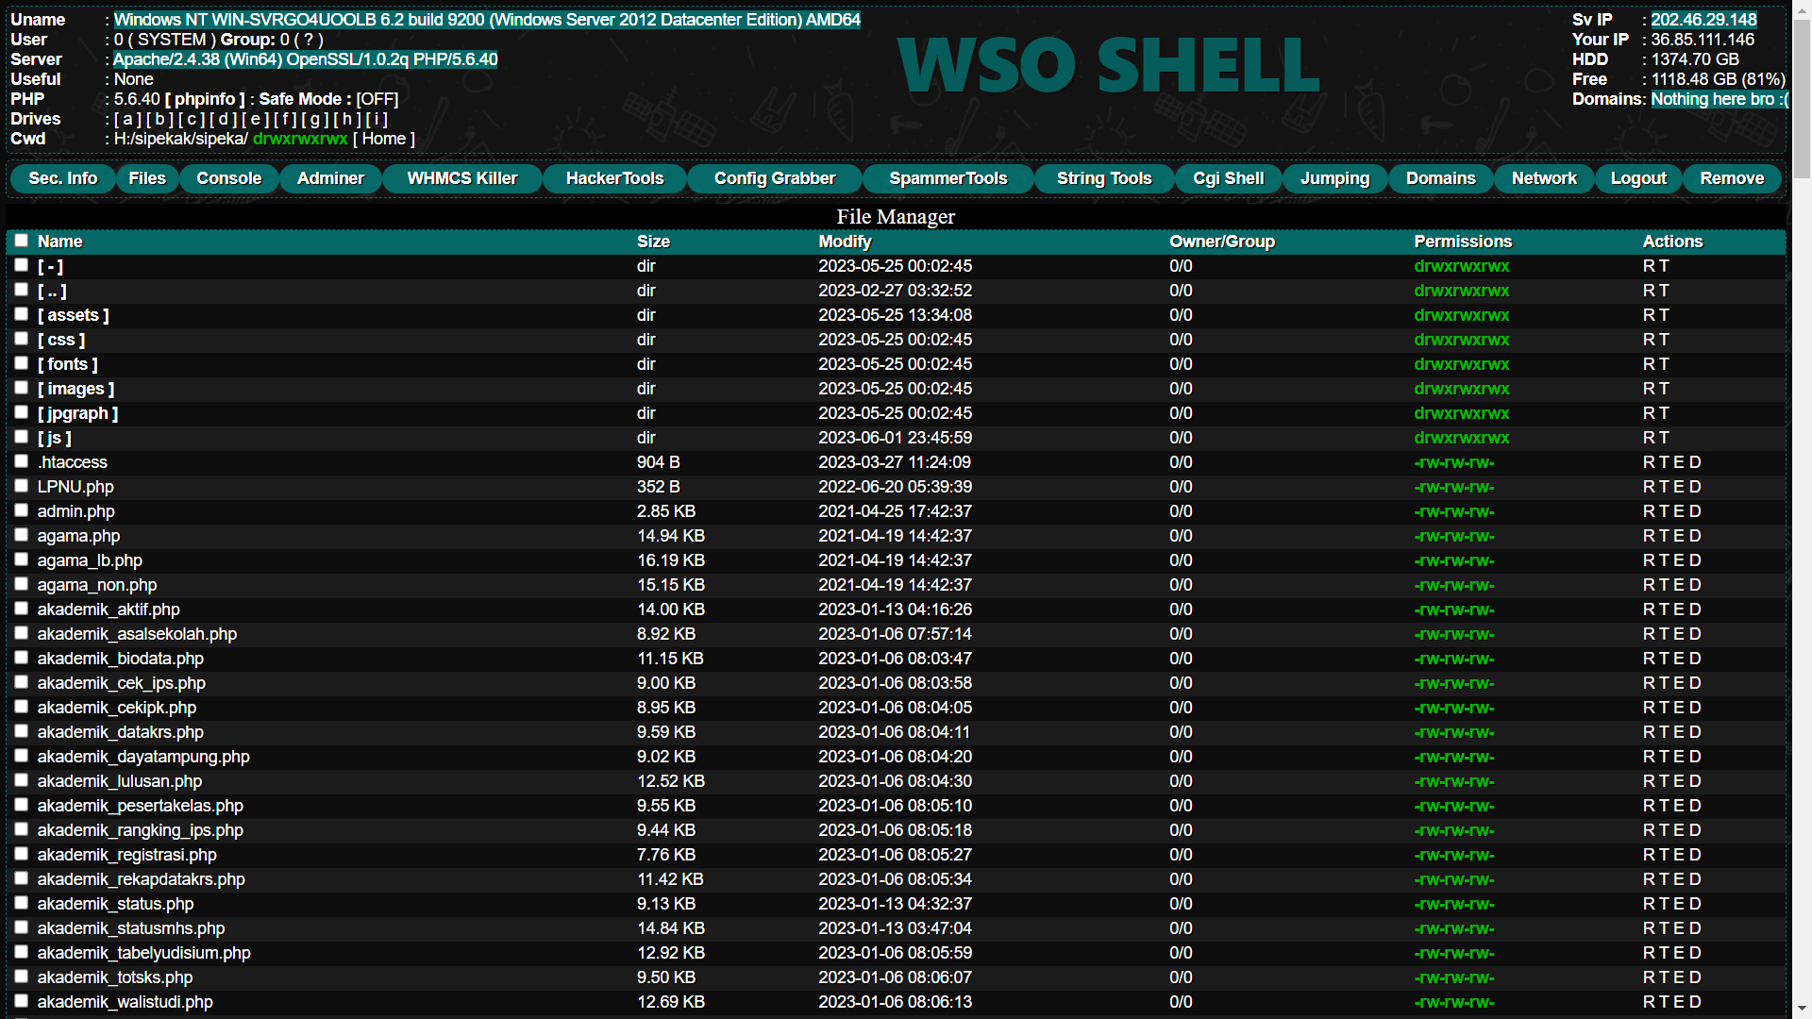The image size is (1812, 1019).
Task: Check the box for LPNU.php
Action: coord(21,486)
